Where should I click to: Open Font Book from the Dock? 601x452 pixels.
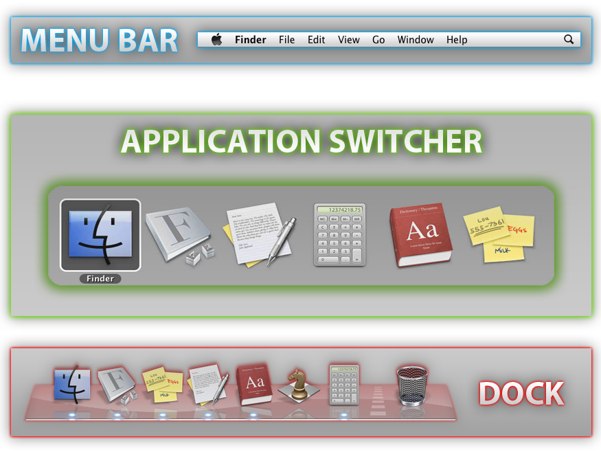click(x=117, y=385)
